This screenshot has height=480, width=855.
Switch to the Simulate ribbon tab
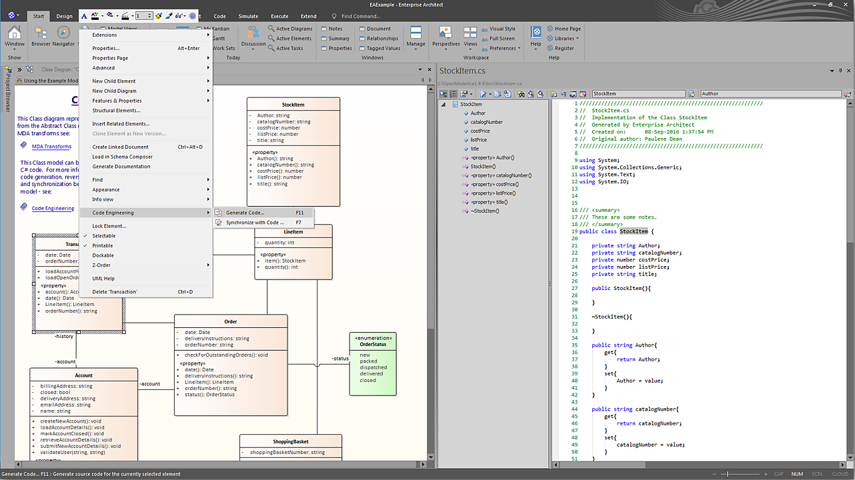click(x=249, y=16)
